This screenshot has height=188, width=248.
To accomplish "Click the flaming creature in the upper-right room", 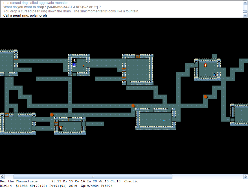I will click(205, 65).
